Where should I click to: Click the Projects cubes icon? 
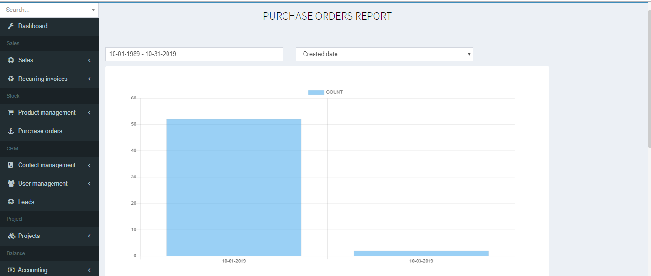[11, 236]
